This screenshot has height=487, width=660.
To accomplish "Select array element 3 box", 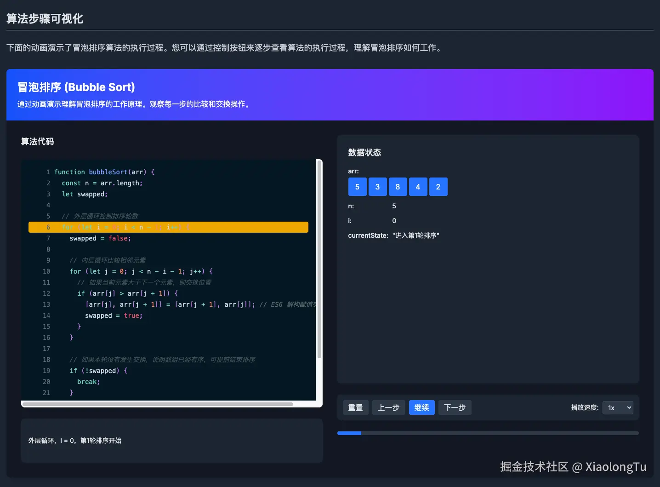I will coord(377,187).
